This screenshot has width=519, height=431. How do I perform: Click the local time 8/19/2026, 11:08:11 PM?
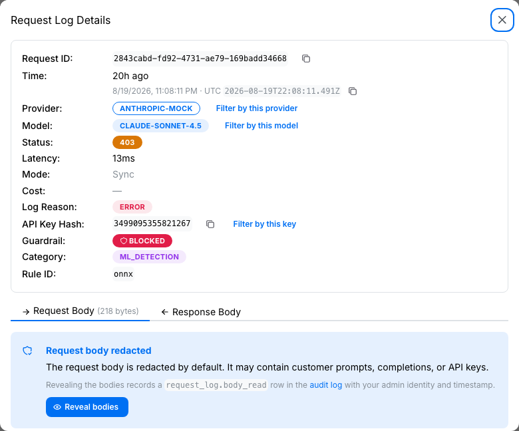[155, 91]
